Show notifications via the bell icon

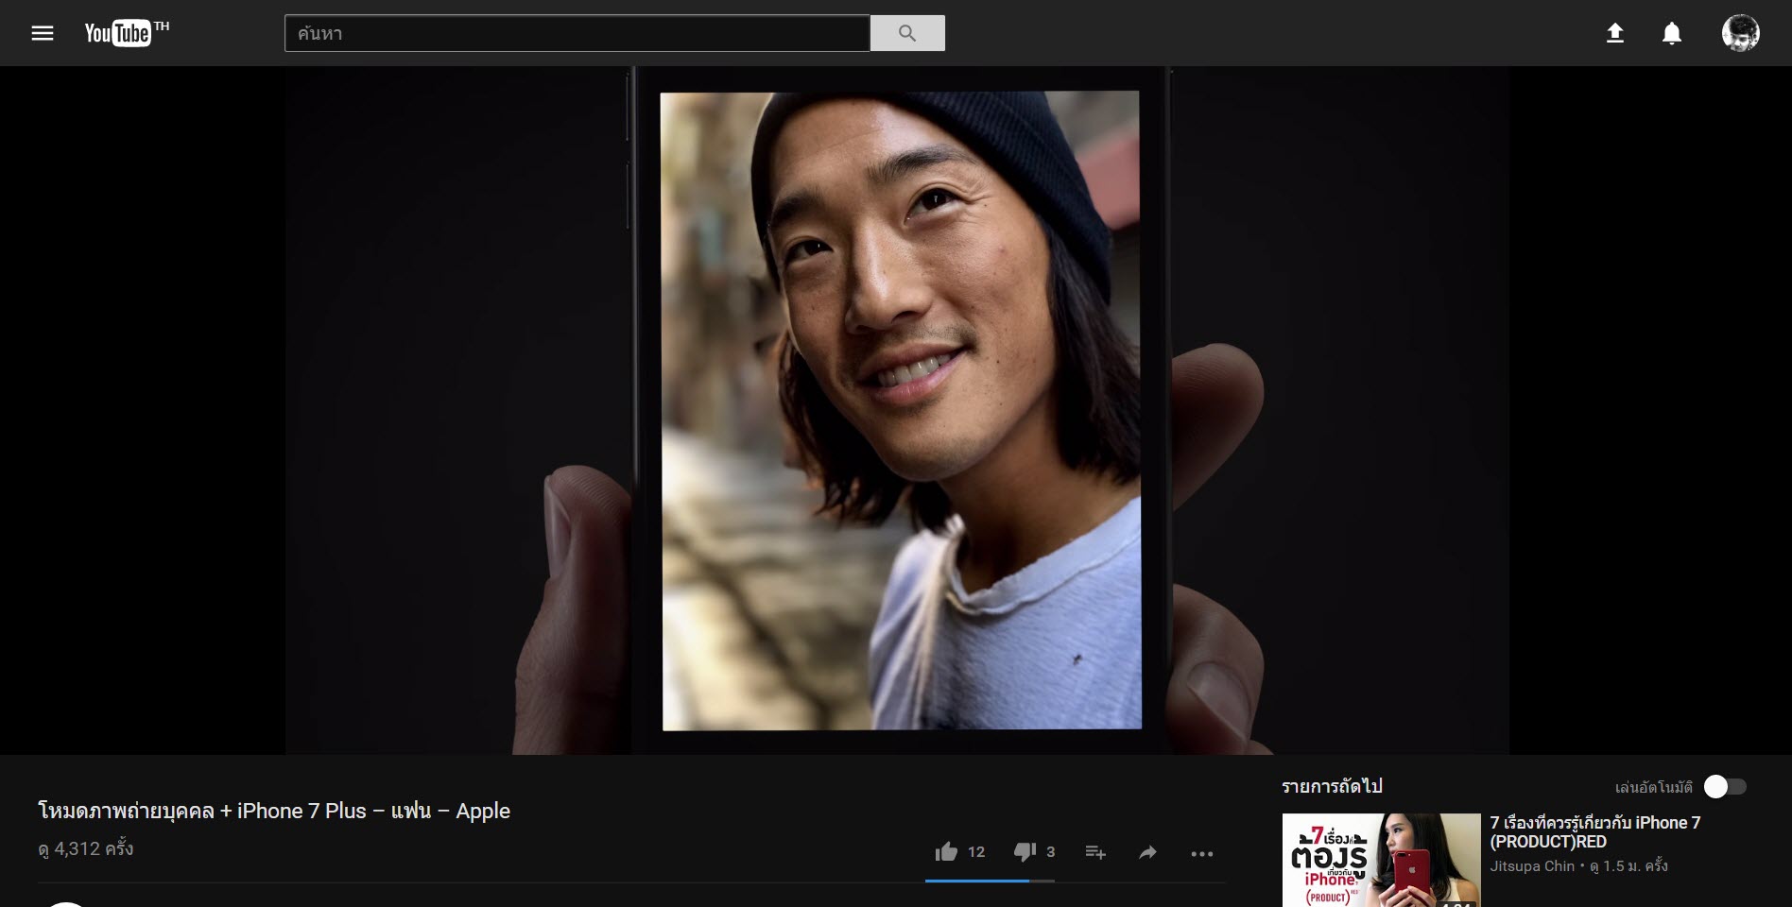(1671, 33)
